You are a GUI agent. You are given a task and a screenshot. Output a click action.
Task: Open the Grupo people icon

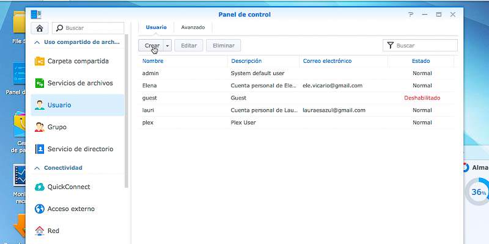tap(40, 127)
